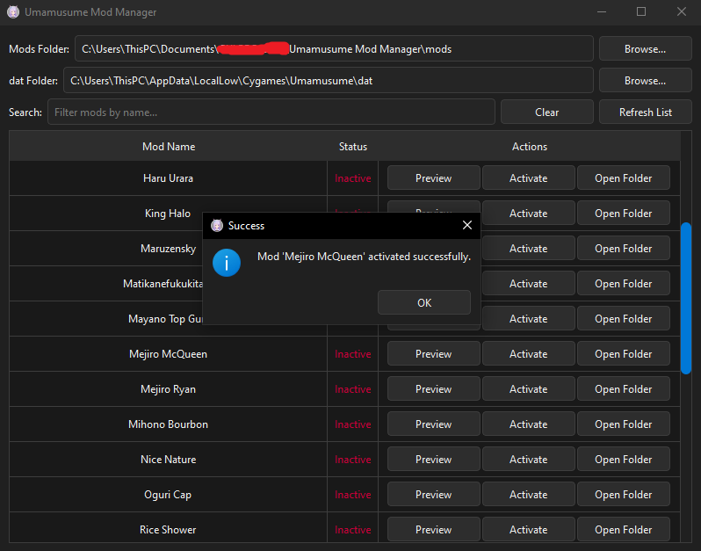Click the Umamusume Mod Manager app icon

pyautogui.click(x=13, y=12)
